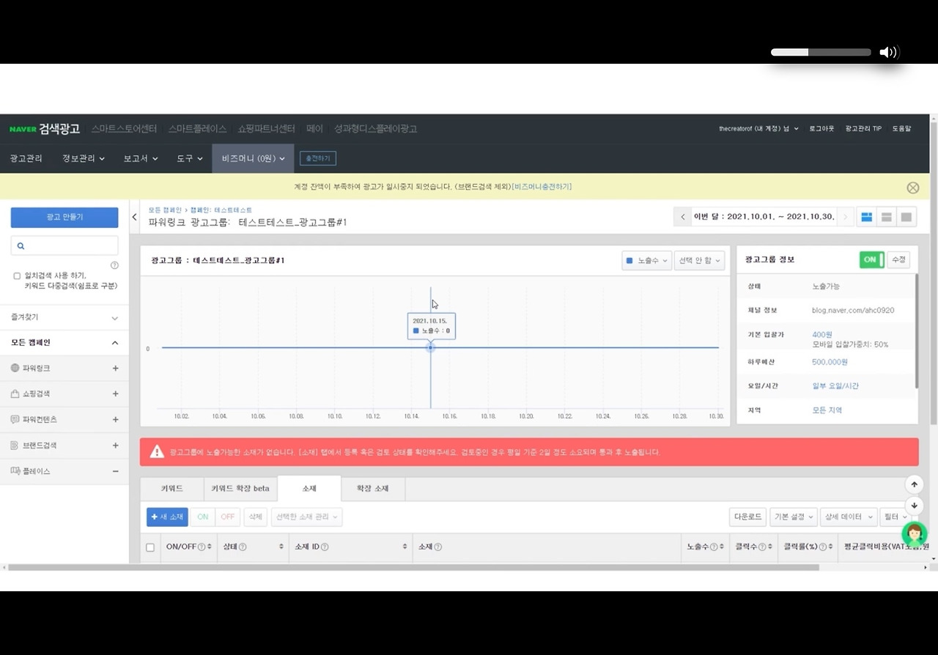
Task: Switch to the 키워드 tab
Action: pyautogui.click(x=172, y=489)
